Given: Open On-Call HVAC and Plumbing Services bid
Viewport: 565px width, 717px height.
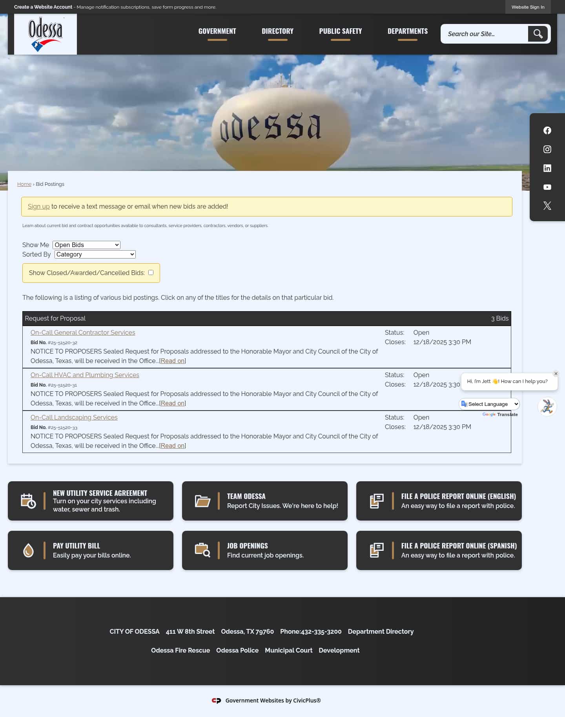Looking at the screenshot, I should [x=85, y=375].
